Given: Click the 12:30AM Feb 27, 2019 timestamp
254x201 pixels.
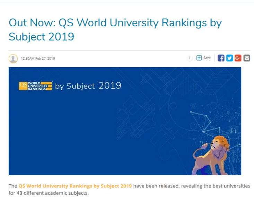Looking at the screenshot, I should click(x=38, y=59).
